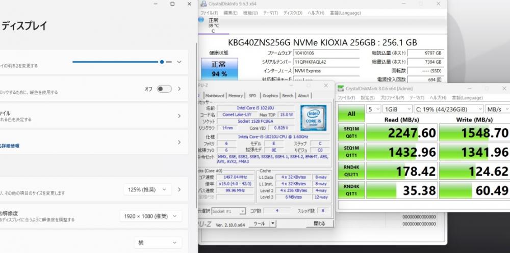This screenshot has height=253, width=510.
Task: Open the 1GiB test size dropdown
Action: pyautogui.click(x=397, y=109)
